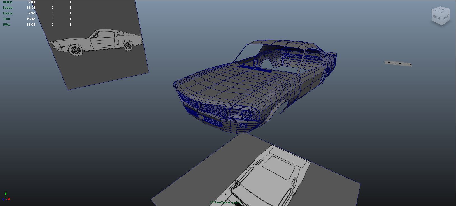Click the top face of the ViewCube

441,9
